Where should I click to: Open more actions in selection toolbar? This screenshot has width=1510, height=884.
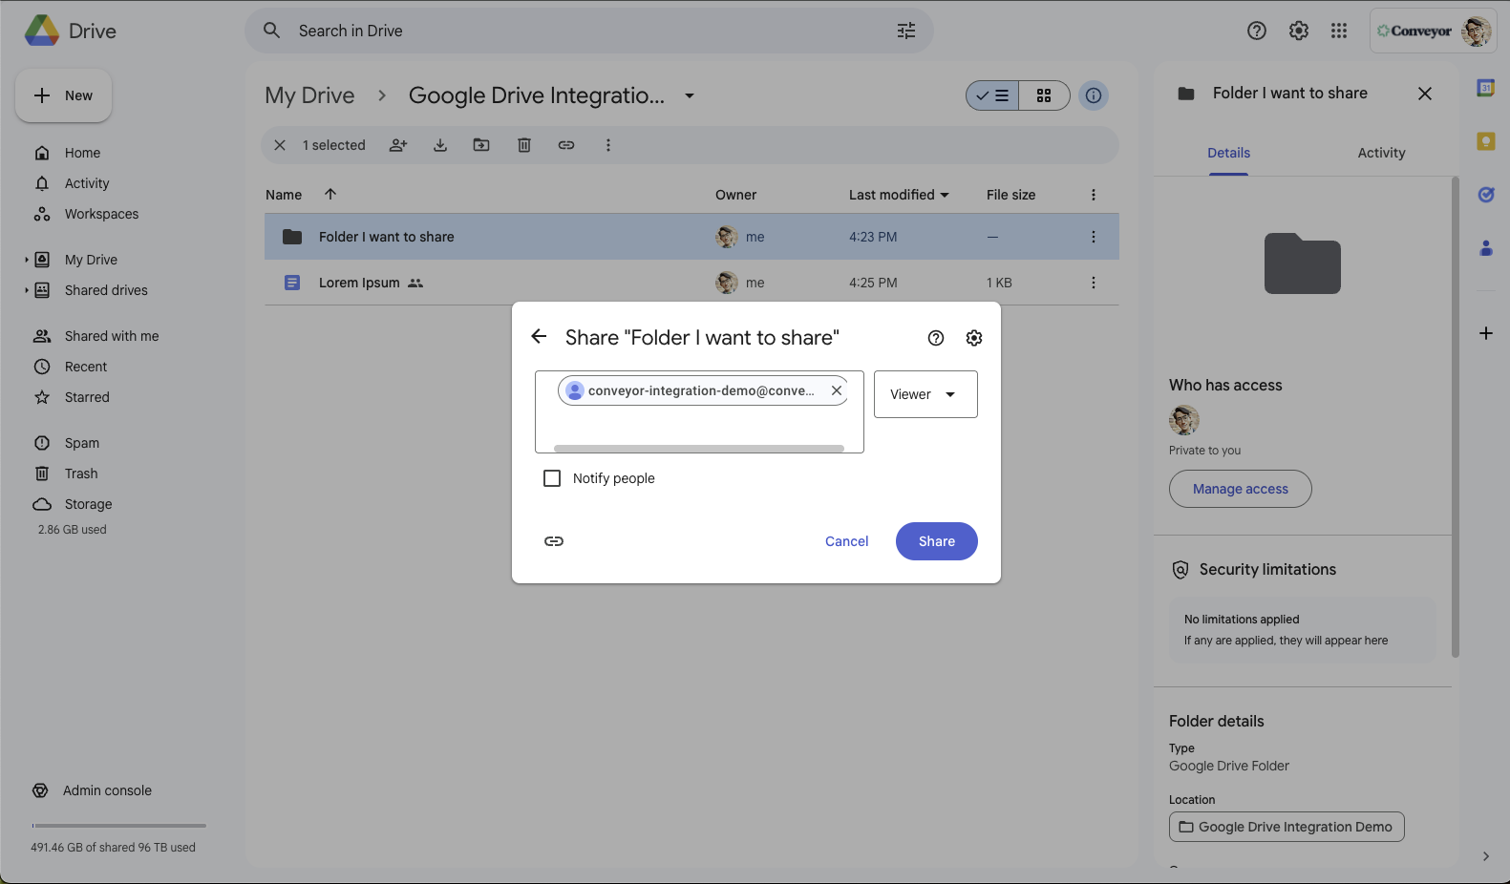tap(608, 145)
